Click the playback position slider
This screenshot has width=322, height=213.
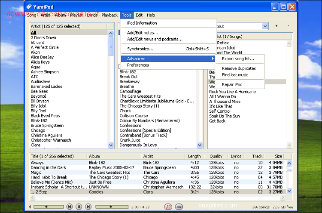[112, 207]
